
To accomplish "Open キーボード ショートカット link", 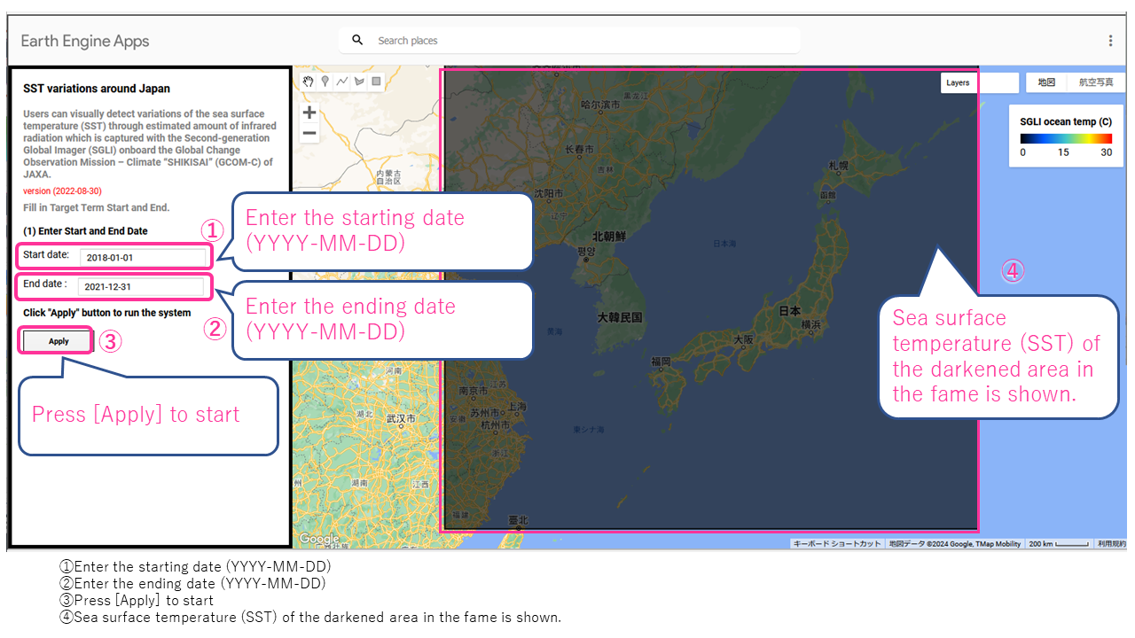I will [x=837, y=544].
